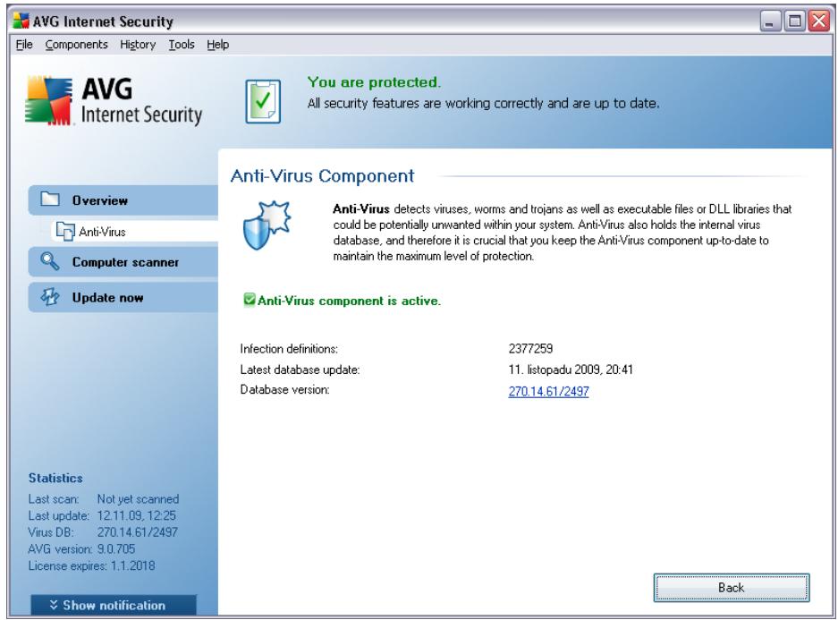Click the green check beside component active
This screenshot has height=620, width=838.
pyautogui.click(x=249, y=300)
